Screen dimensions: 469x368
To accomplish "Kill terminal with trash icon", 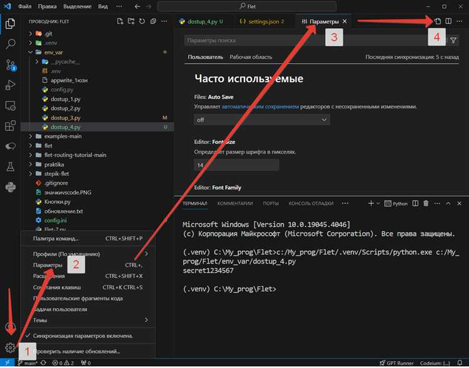I will (x=426, y=203).
